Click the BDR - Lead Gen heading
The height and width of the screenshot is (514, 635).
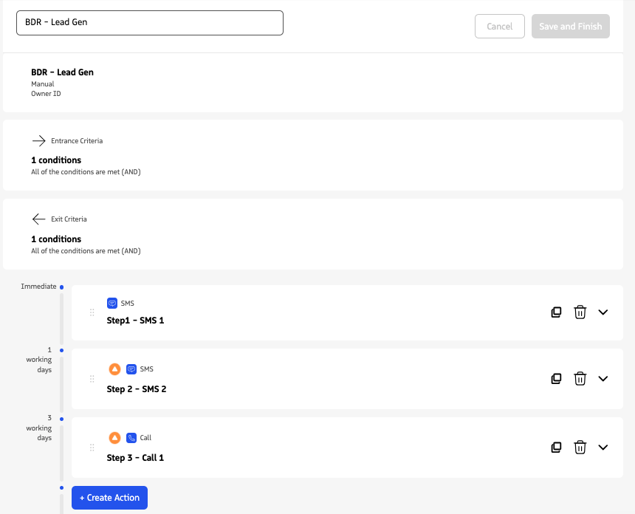[62, 72]
